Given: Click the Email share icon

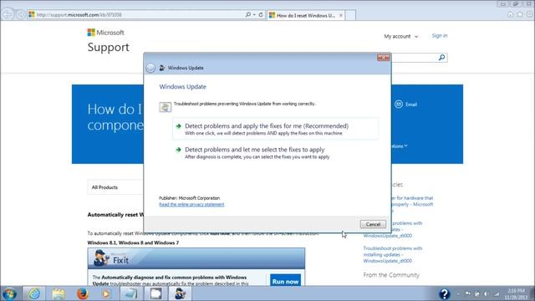Looking at the screenshot, I should click(399, 104).
